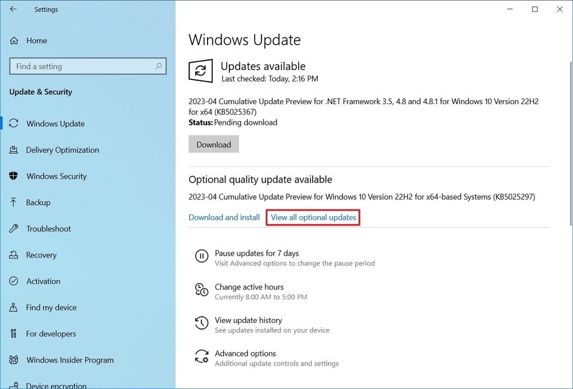Open Recovery settings

pos(43,255)
